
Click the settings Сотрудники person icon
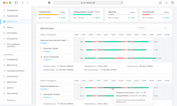point(4,59)
